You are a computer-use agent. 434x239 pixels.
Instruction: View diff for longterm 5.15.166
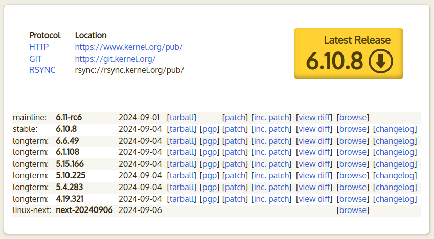(314, 164)
